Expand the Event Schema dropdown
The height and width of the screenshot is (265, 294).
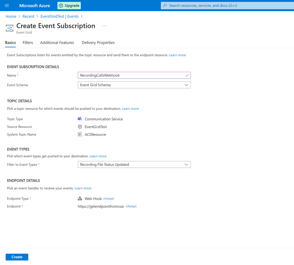(134, 85)
